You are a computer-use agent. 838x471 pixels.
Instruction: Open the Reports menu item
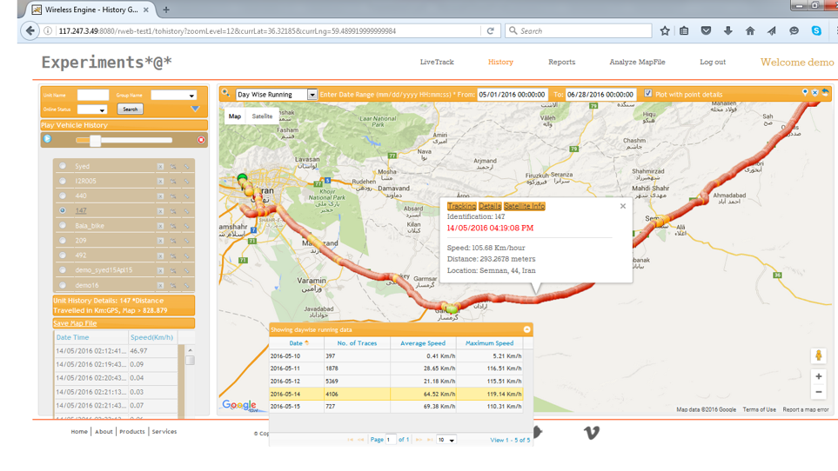point(561,62)
